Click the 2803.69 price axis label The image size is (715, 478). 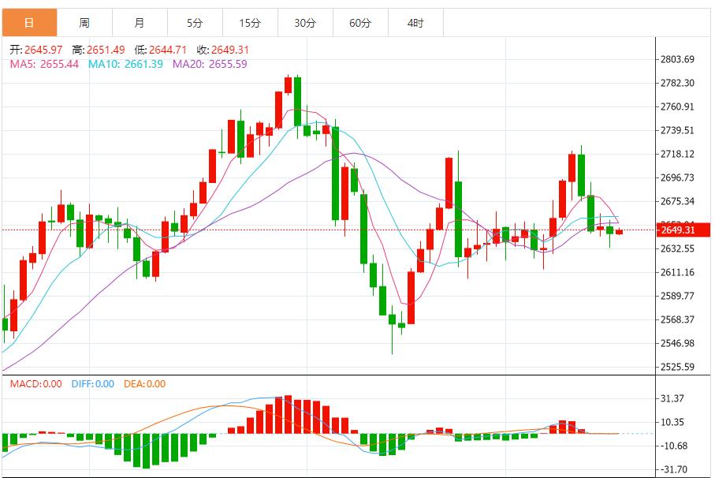click(678, 60)
